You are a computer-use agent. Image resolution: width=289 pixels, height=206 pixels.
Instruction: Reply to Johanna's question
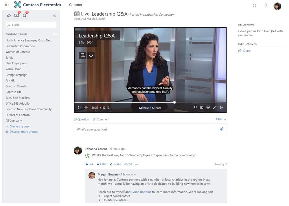[102, 164]
